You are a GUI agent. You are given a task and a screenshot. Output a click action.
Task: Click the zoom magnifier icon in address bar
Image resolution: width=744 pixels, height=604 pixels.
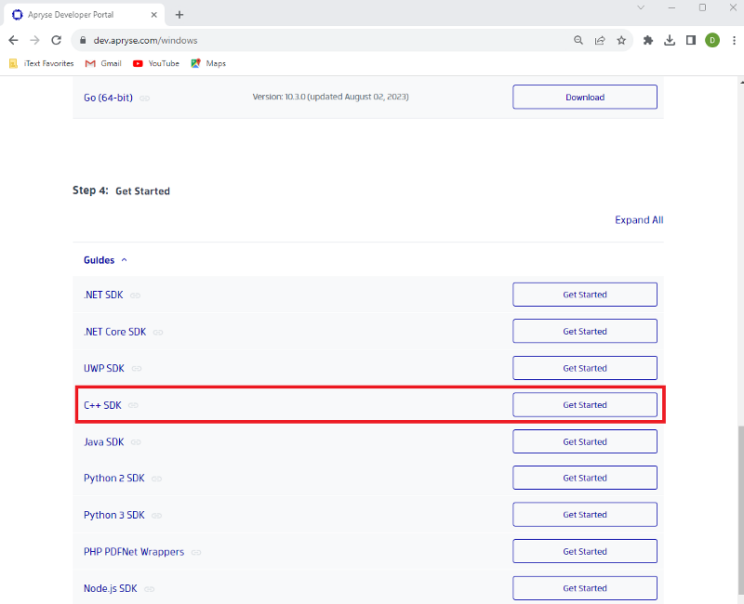click(x=578, y=40)
